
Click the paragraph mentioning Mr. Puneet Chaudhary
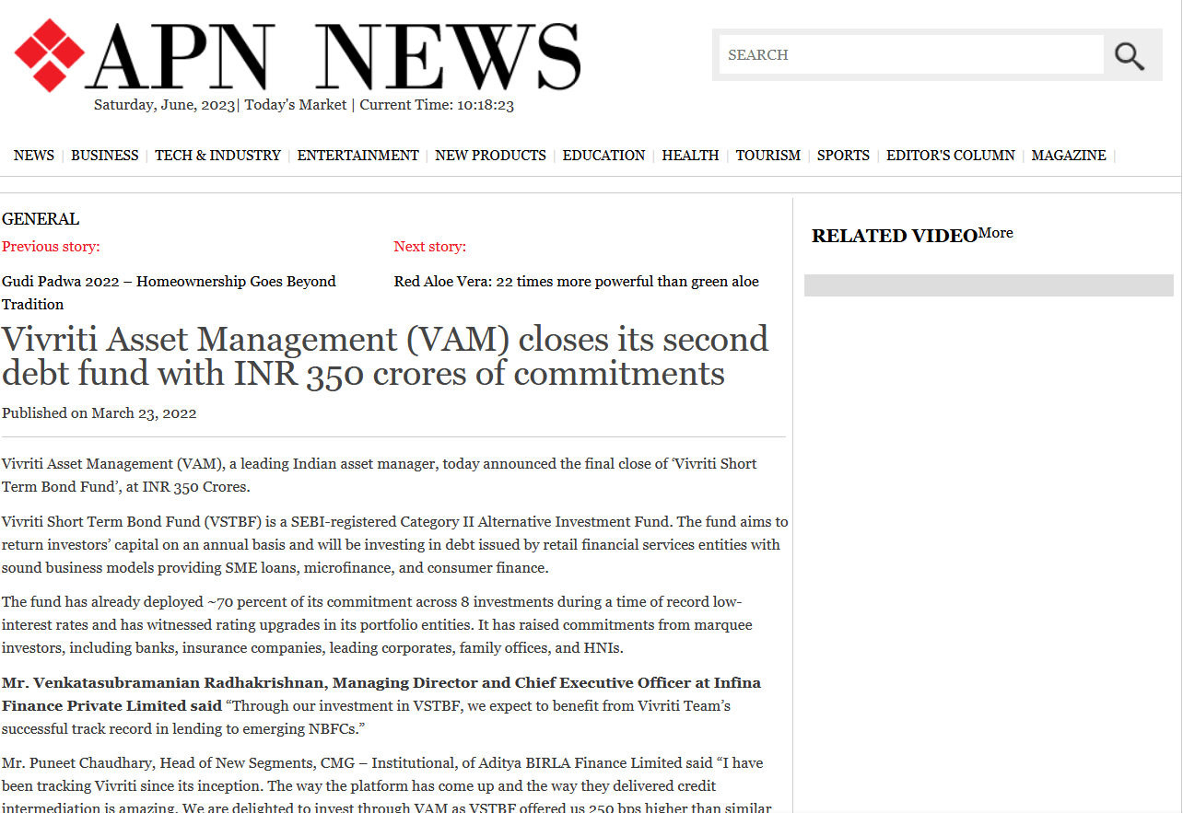tap(387, 785)
